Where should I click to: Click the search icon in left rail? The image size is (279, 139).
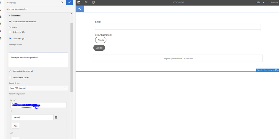point(1,9)
